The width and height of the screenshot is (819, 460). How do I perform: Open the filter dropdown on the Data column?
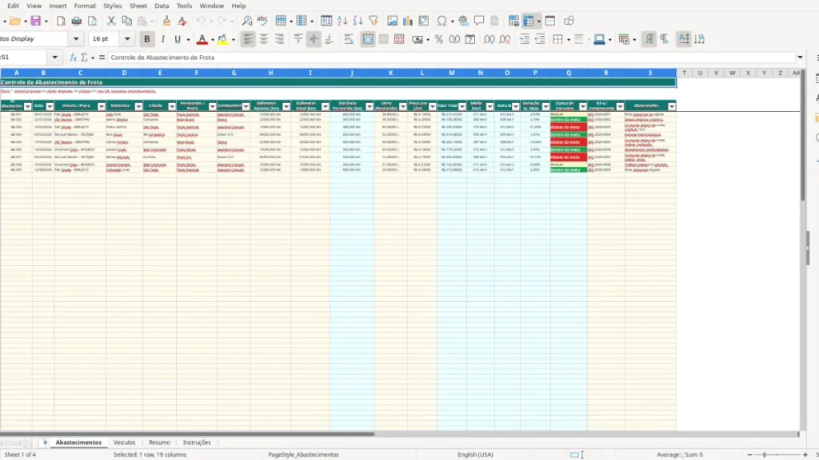point(50,106)
